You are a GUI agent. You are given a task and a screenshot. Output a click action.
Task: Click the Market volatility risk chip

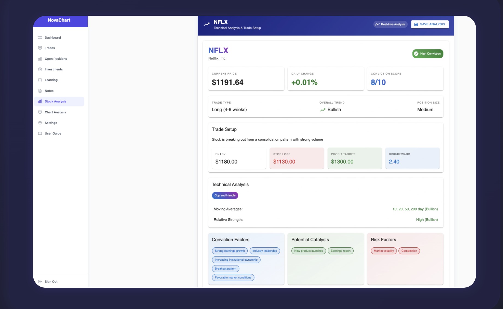click(x=384, y=251)
